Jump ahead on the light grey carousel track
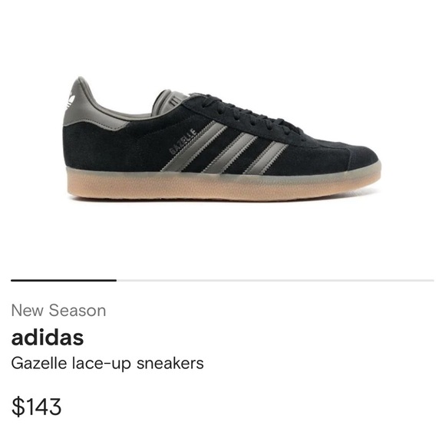 pyautogui.click(x=275, y=280)
